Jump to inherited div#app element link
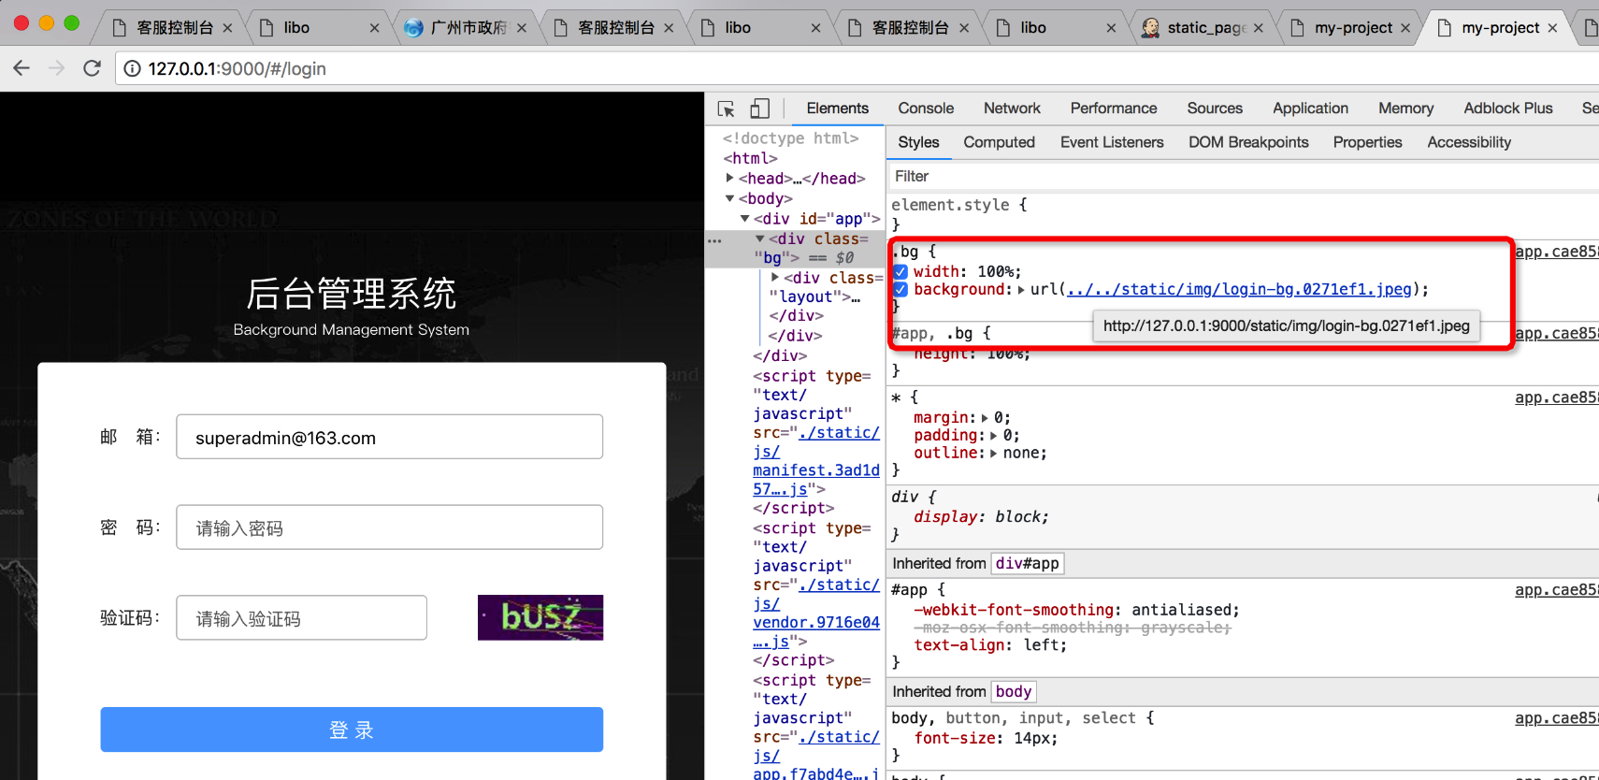This screenshot has width=1599, height=780. pyautogui.click(x=1027, y=564)
